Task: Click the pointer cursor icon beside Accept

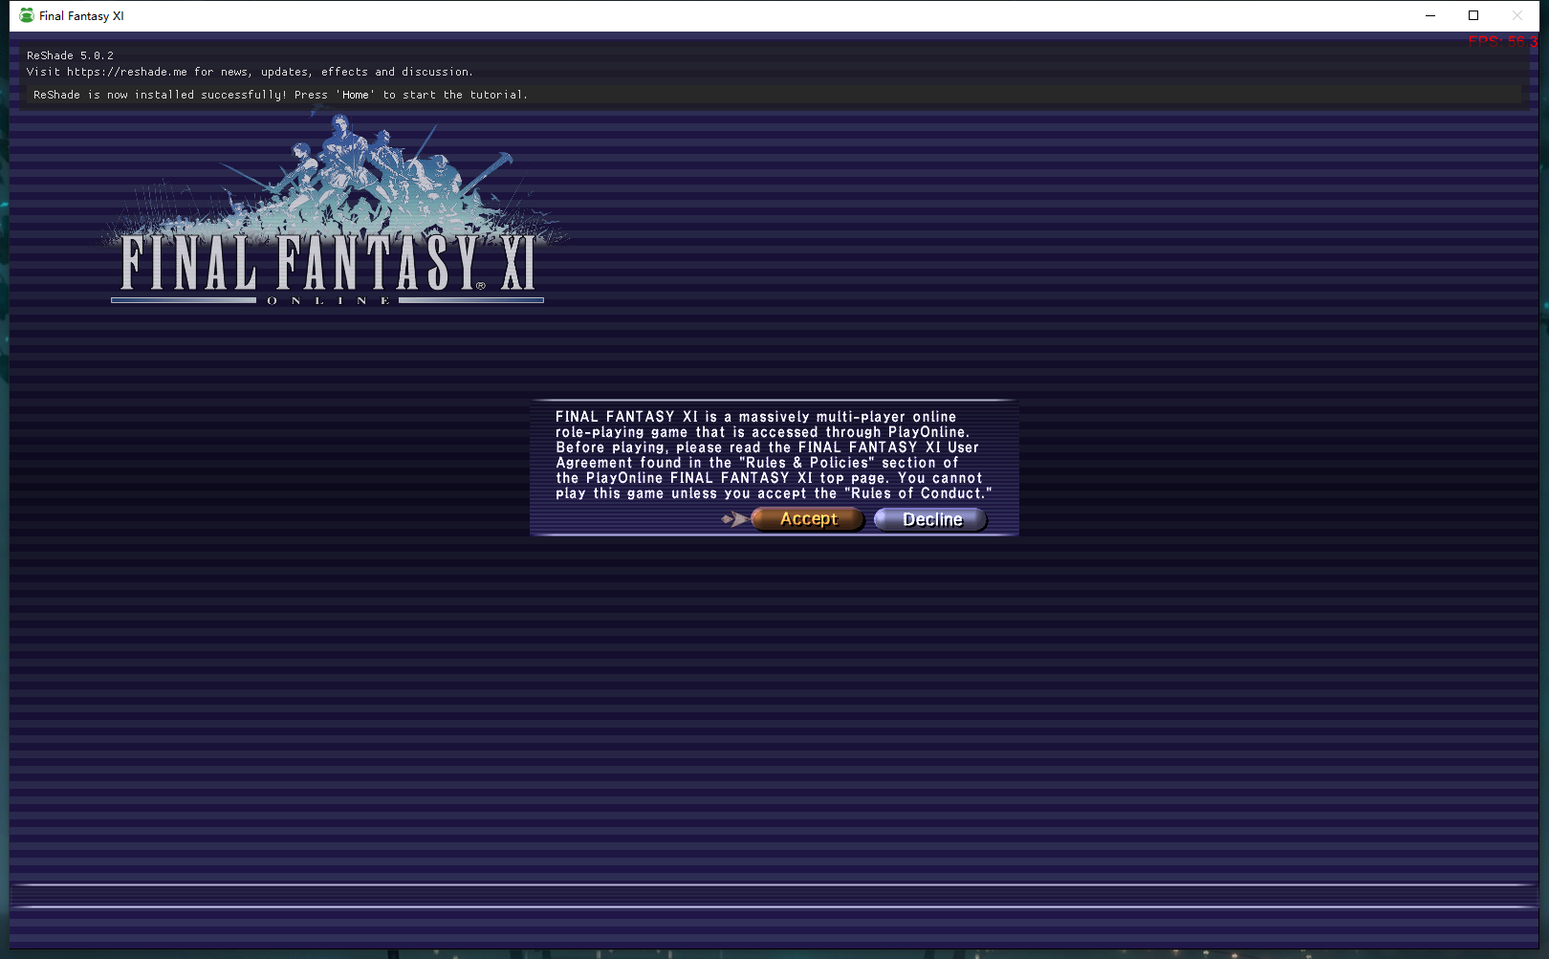Action: point(734,519)
